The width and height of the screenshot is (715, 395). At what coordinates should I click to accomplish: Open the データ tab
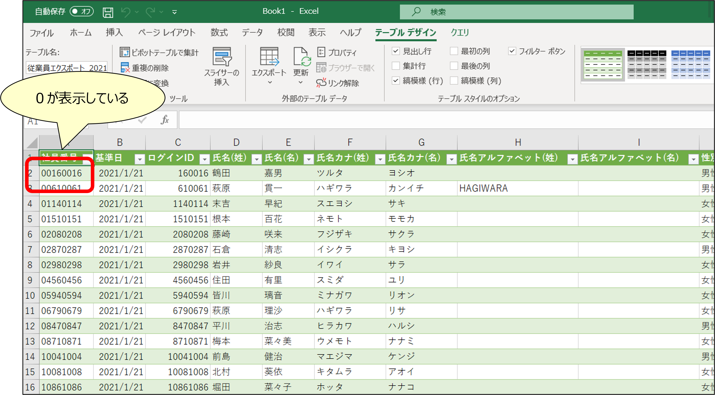click(252, 32)
